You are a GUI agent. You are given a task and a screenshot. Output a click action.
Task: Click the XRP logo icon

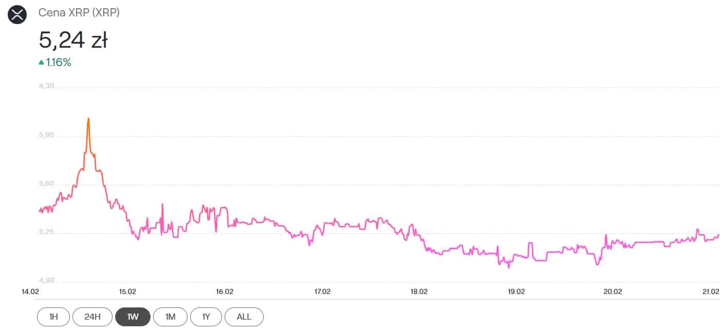17,14
